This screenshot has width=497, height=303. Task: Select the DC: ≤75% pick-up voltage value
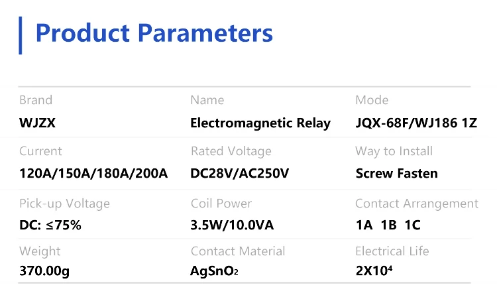tap(50, 225)
